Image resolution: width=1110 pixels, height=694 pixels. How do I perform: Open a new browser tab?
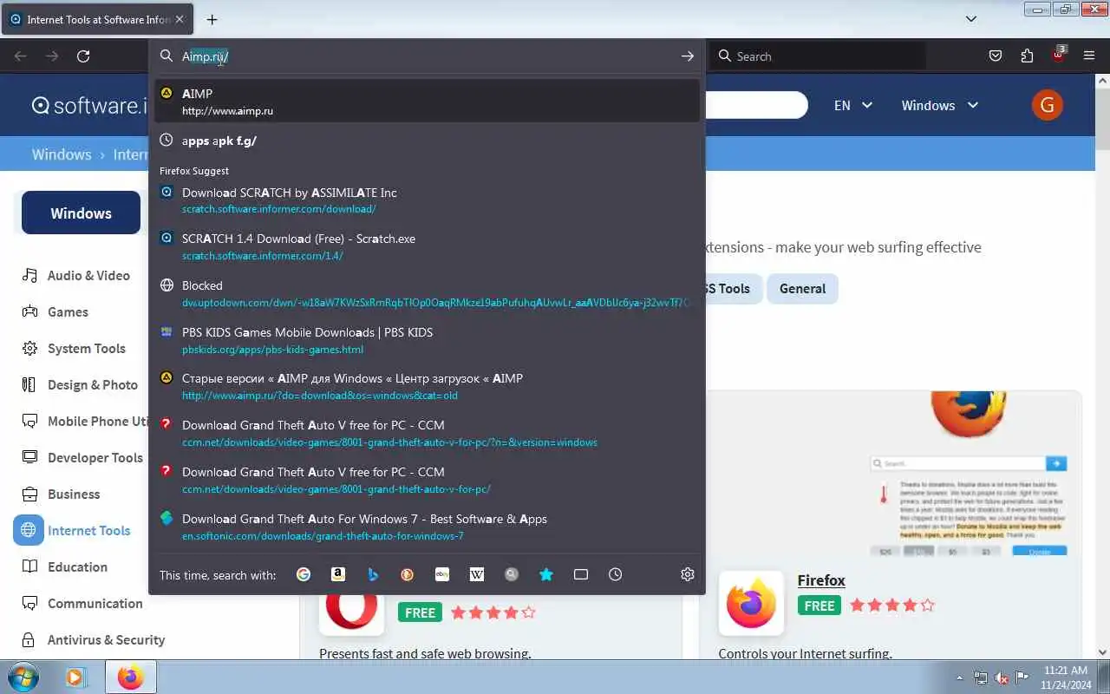pyautogui.click(x=212, y=19)
